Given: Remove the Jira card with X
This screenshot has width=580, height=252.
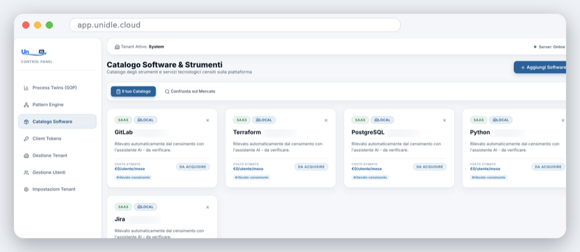Looking at the screenshot, I should click(207, 207).
